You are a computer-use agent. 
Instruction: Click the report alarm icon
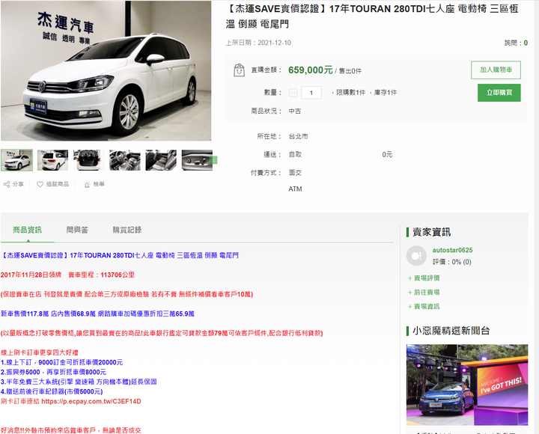[x=87, y=185]
